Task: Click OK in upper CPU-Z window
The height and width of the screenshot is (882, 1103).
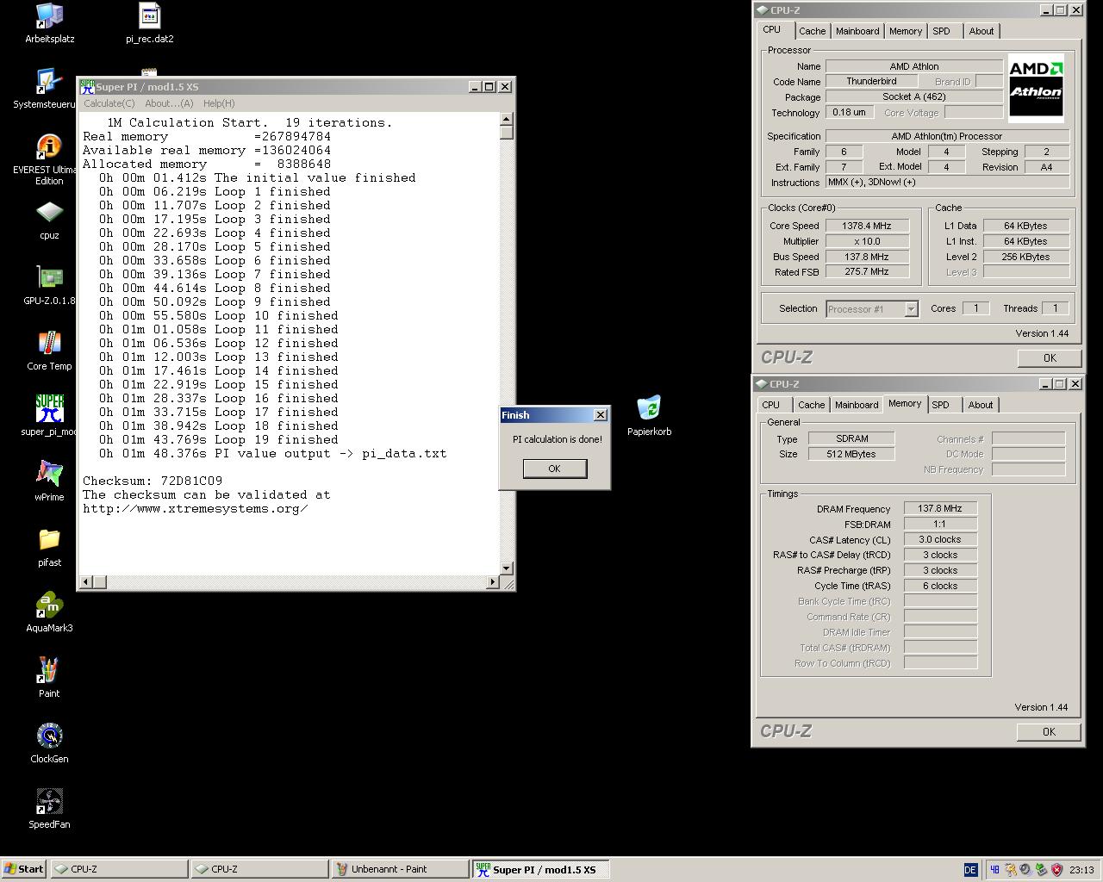Action: pyautogui.click(x=1049, y=358)
